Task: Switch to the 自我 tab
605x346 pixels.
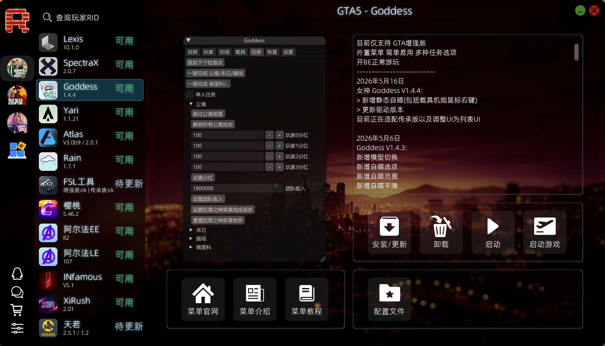Action: pyautogui.click(x=193, y=52)
